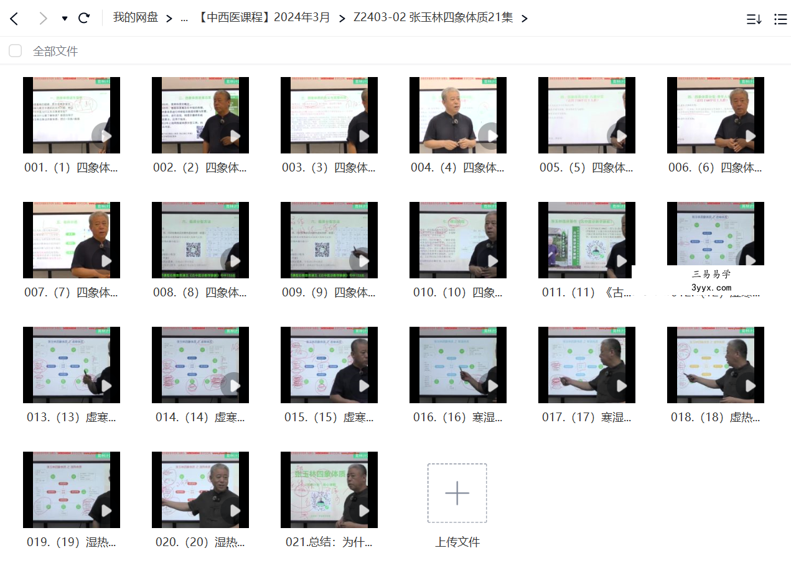Play video 009 via its play icon
The height and width of the screenshot is (561, 791).
tap(362, 260)
